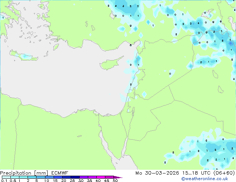Click the "40" legend scale label
Screen dimensions: 236x182
(98, 181)
